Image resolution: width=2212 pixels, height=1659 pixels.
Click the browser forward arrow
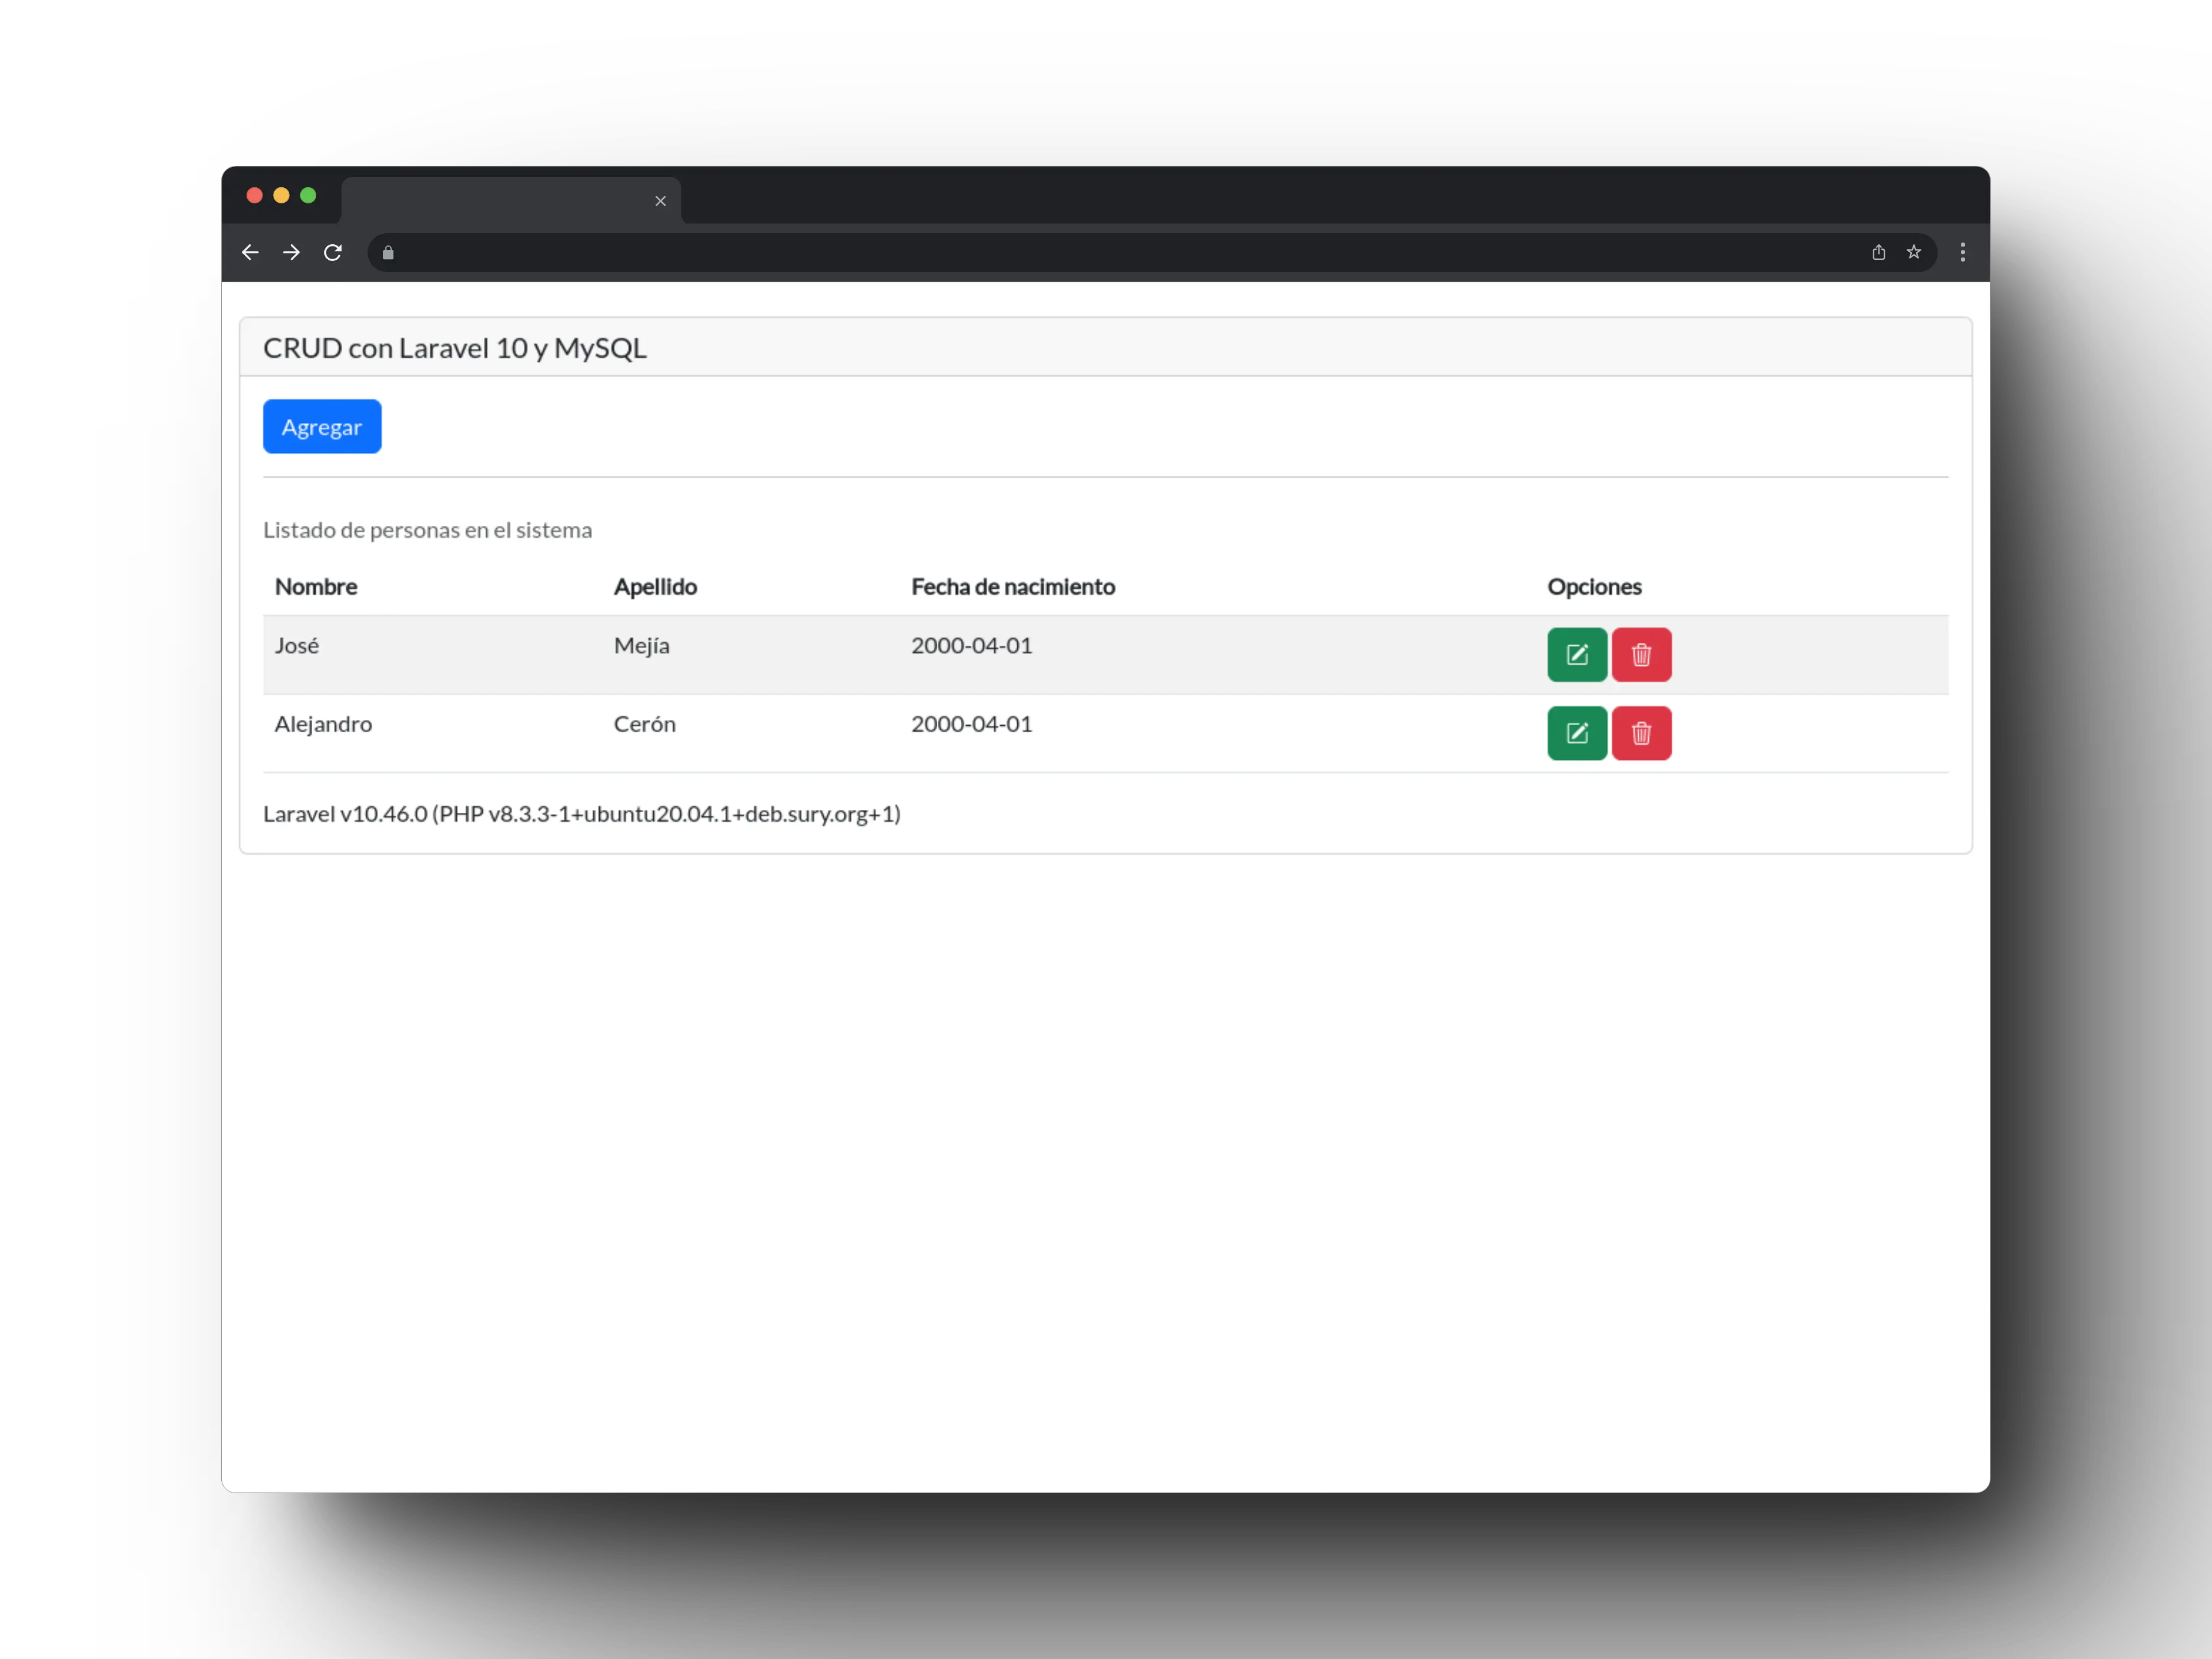pos(291,252)
